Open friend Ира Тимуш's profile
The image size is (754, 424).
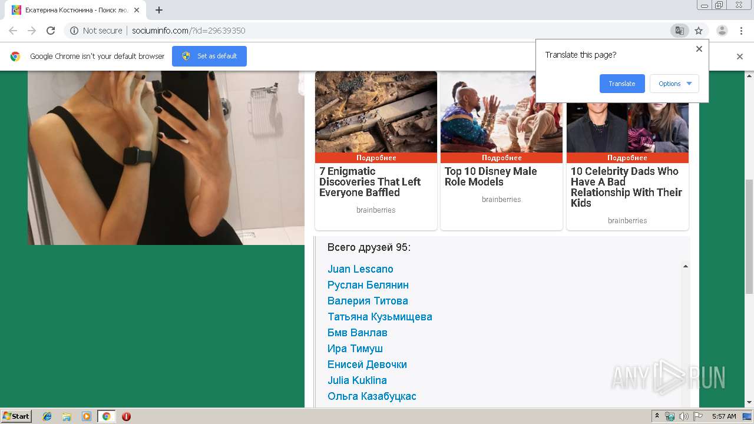click(355, 349)
